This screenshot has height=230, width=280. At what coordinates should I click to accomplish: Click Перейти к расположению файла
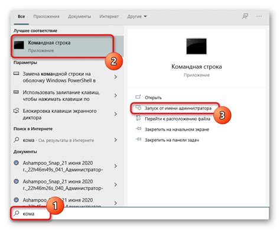177,119
